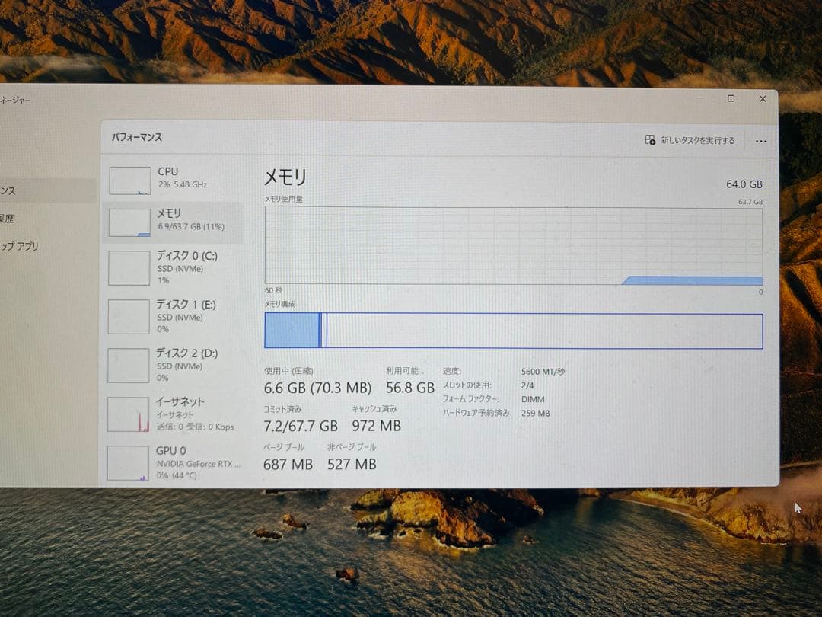Click the CPU mini graph thumbnail
This screenshot has width=822, height=617.
tap(130, 179)
